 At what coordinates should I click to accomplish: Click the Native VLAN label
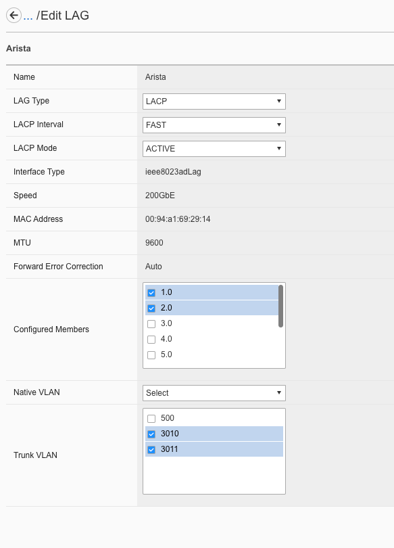click(x=36, y=392)
